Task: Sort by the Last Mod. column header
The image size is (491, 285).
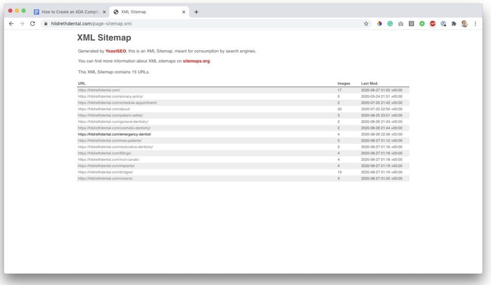Action: pyautogui.click(x=370, y=83)
